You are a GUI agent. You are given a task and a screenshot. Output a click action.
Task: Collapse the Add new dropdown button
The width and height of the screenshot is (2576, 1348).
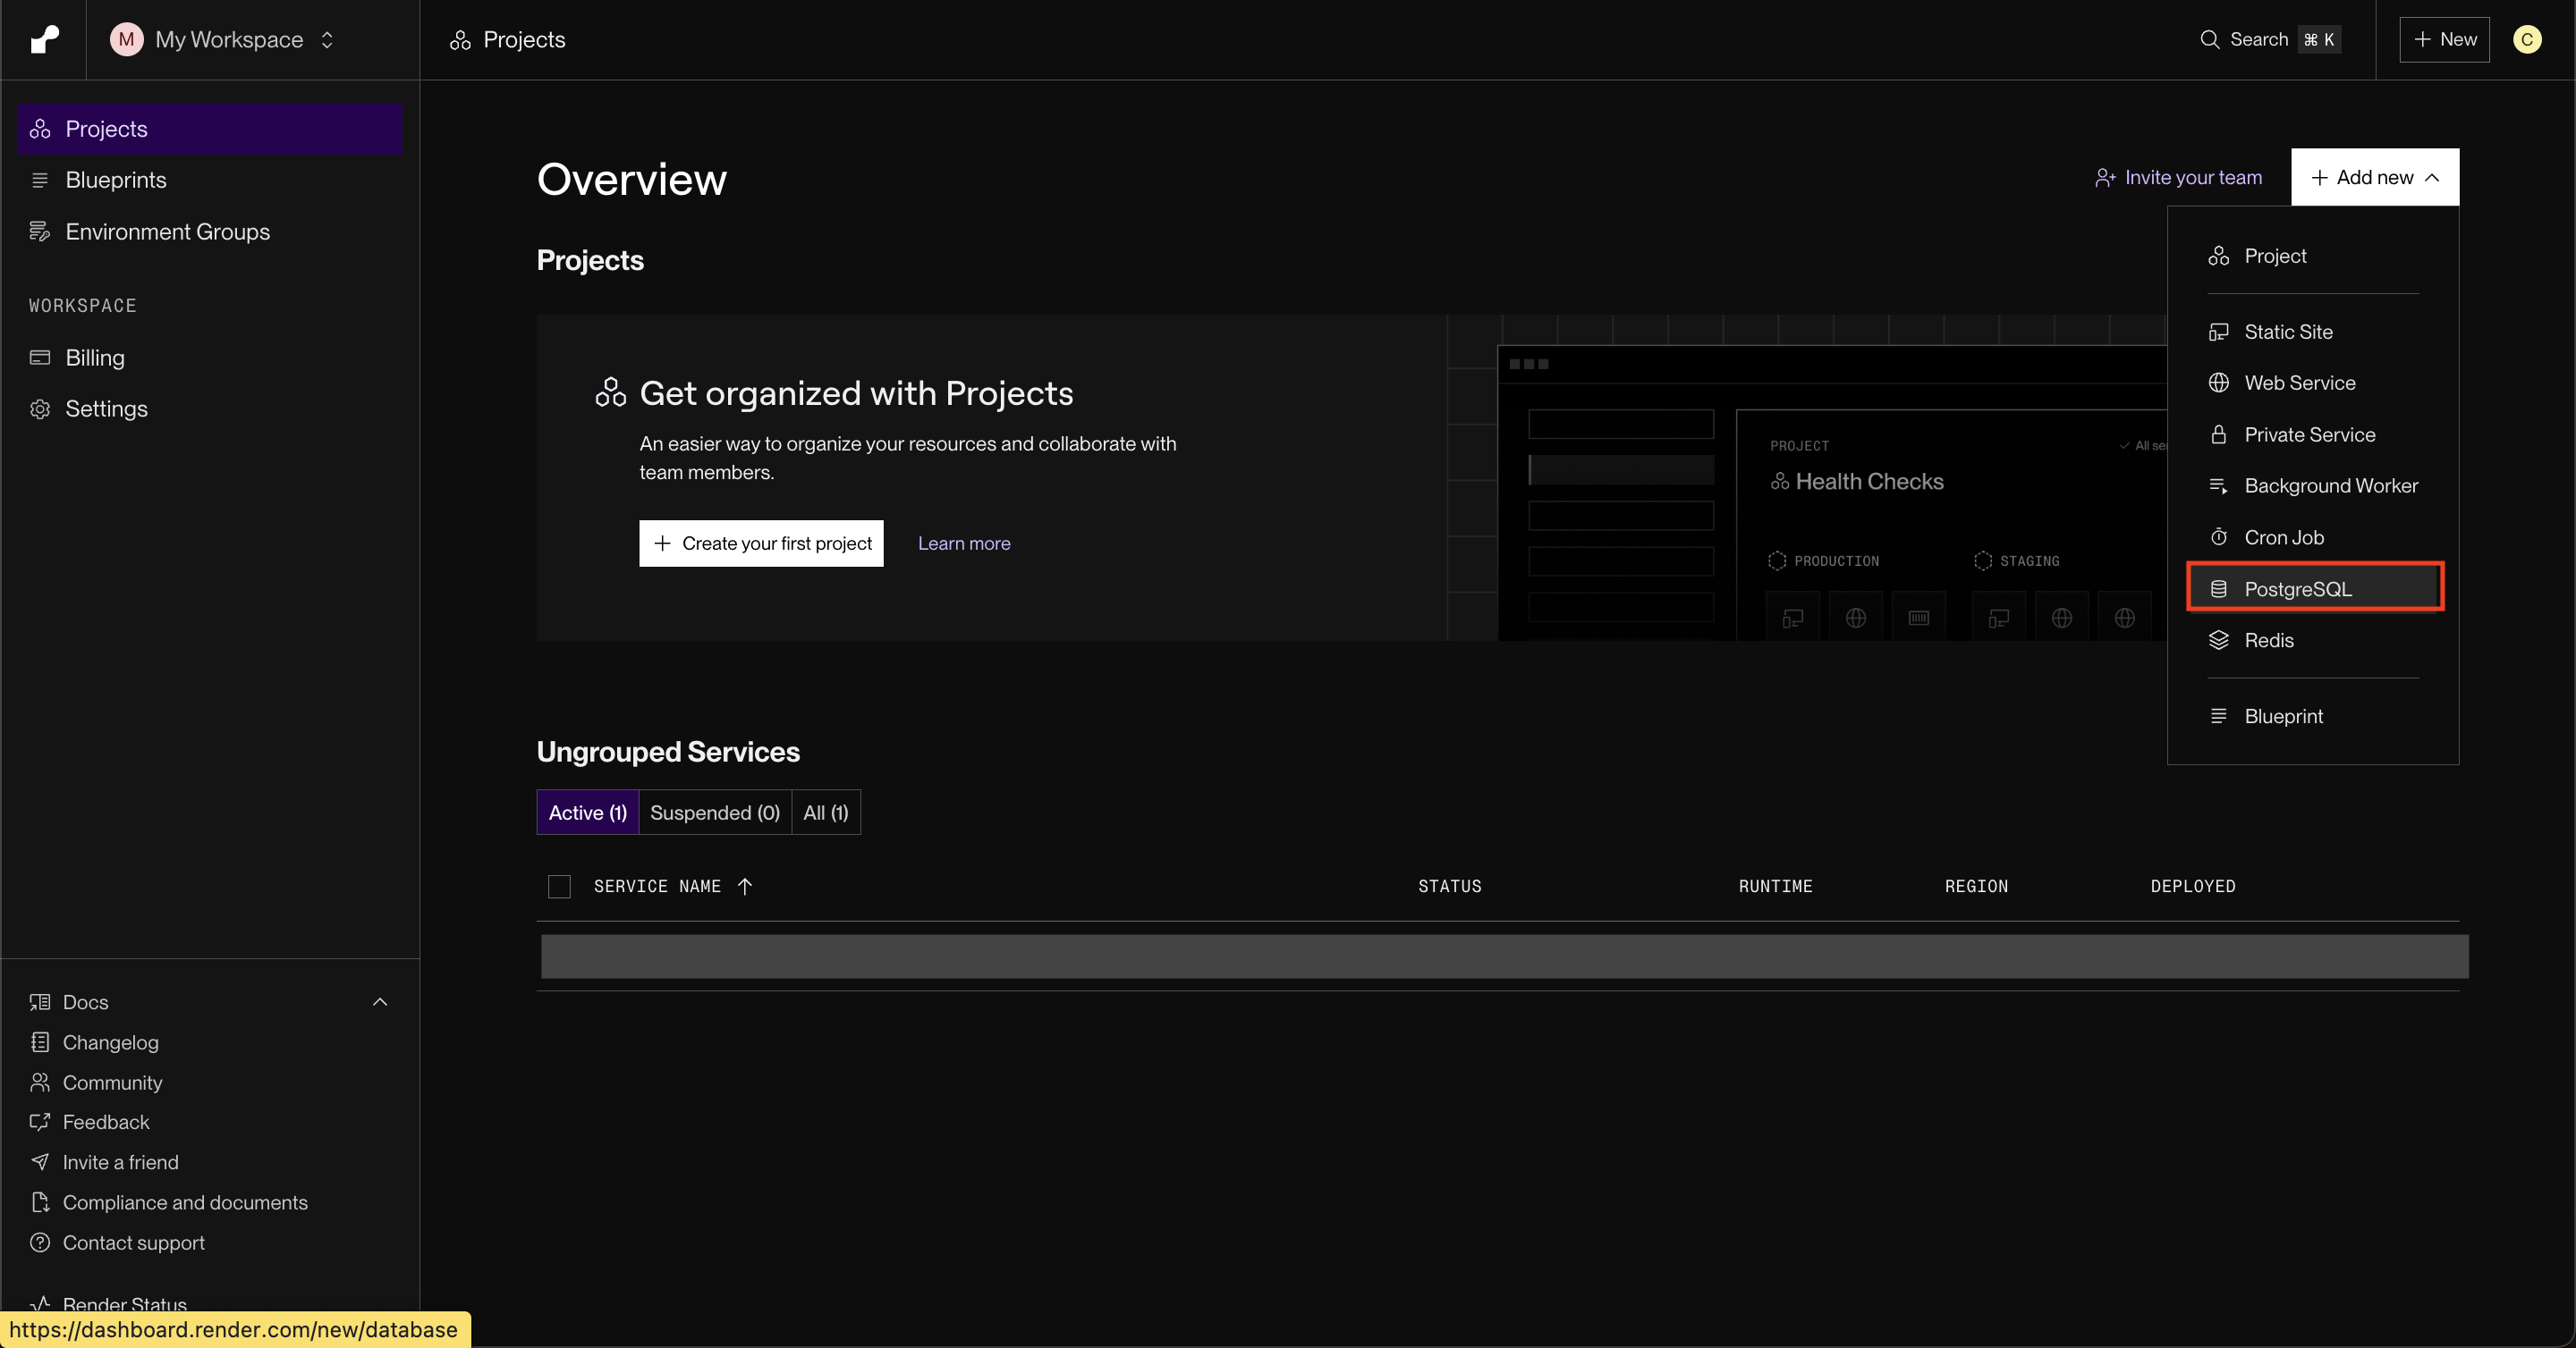coord(2374,177)
